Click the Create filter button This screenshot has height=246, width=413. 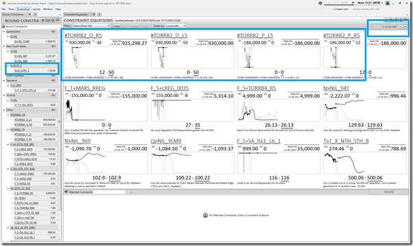tap(116, 26)
